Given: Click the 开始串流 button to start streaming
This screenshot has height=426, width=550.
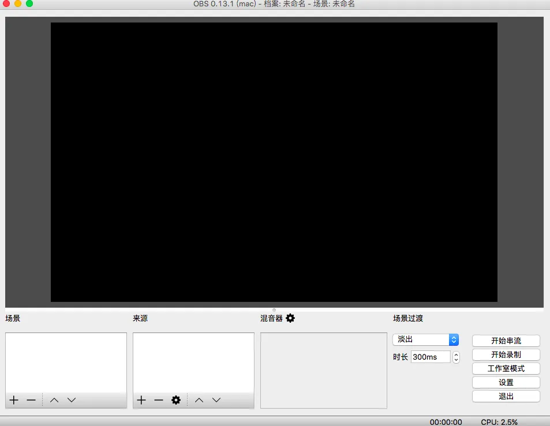Looking at the screenshot, I should tap(506, 341).
